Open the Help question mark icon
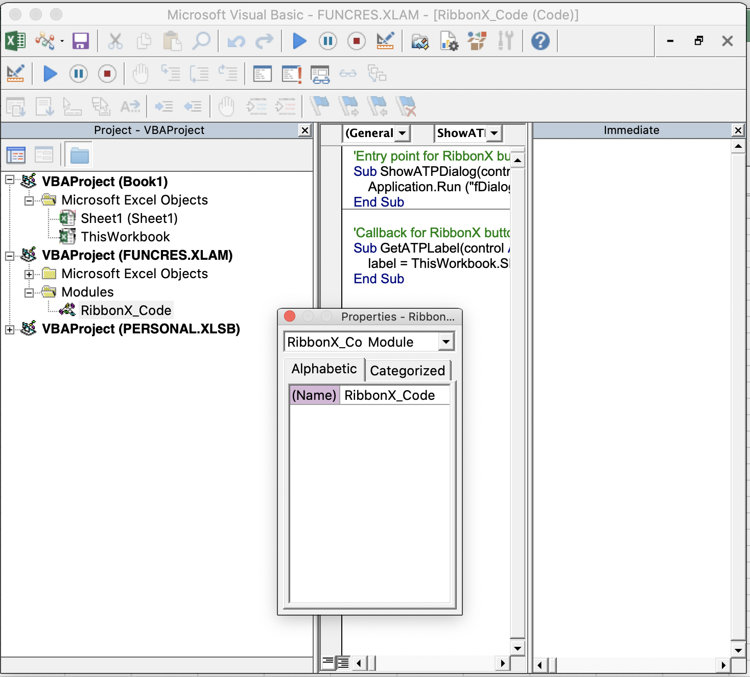The height and width of the screenshot is (677, 750). [540, 41]
